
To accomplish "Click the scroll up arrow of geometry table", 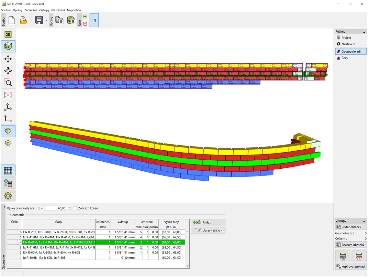I will pyautogui.click(x=187, y=231).
